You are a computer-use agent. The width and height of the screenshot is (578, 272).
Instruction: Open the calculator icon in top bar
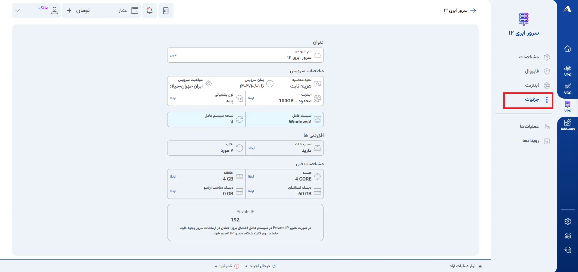tap(166, 11)
